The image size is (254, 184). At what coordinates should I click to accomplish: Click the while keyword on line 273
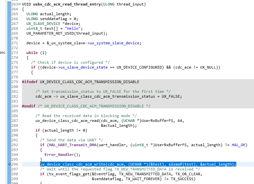click(32, 53)
